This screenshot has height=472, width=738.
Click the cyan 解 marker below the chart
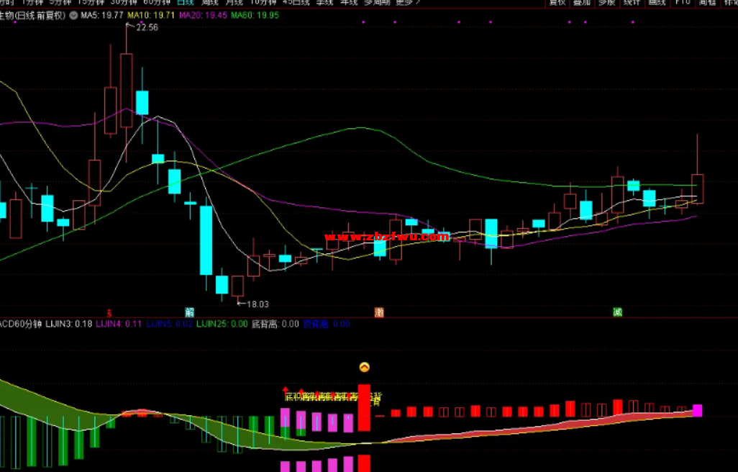tap(190, 312)
